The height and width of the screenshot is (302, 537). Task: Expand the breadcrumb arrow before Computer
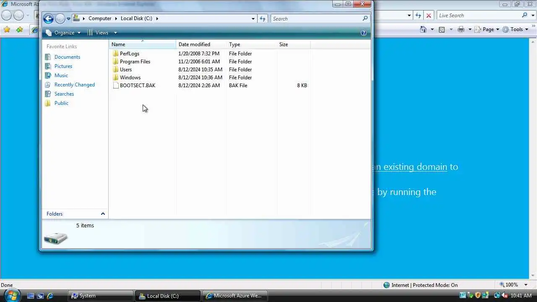pos(84,18)
